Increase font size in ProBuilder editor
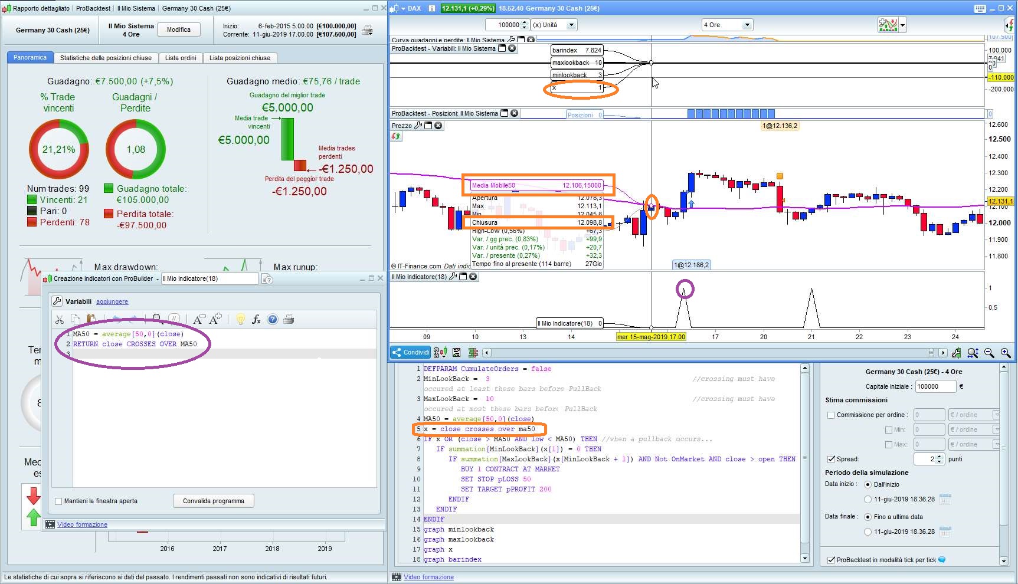This screenshot has height=584, width=1018. tap(215, 319)
